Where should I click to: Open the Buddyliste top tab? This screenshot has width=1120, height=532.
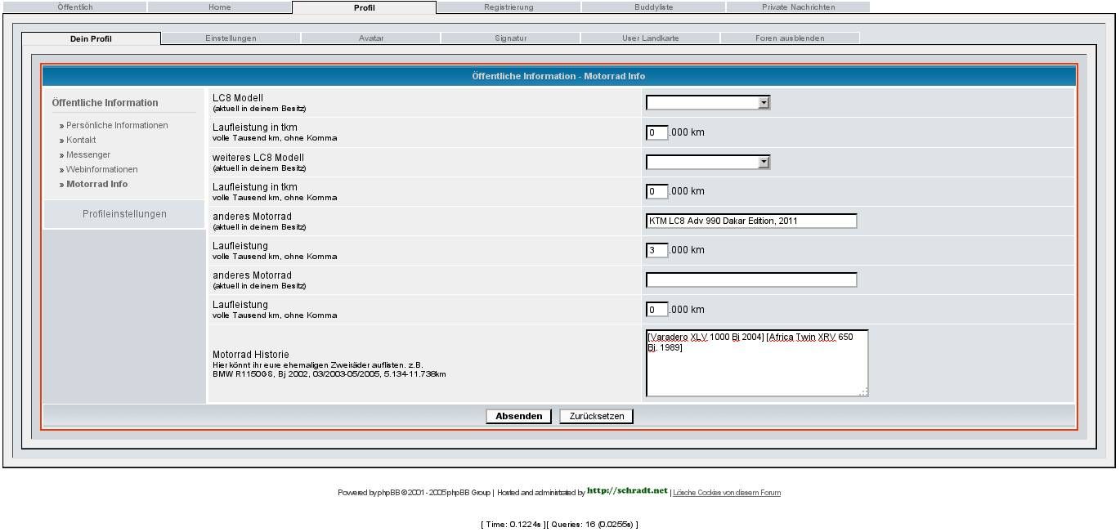pos(653,7)
